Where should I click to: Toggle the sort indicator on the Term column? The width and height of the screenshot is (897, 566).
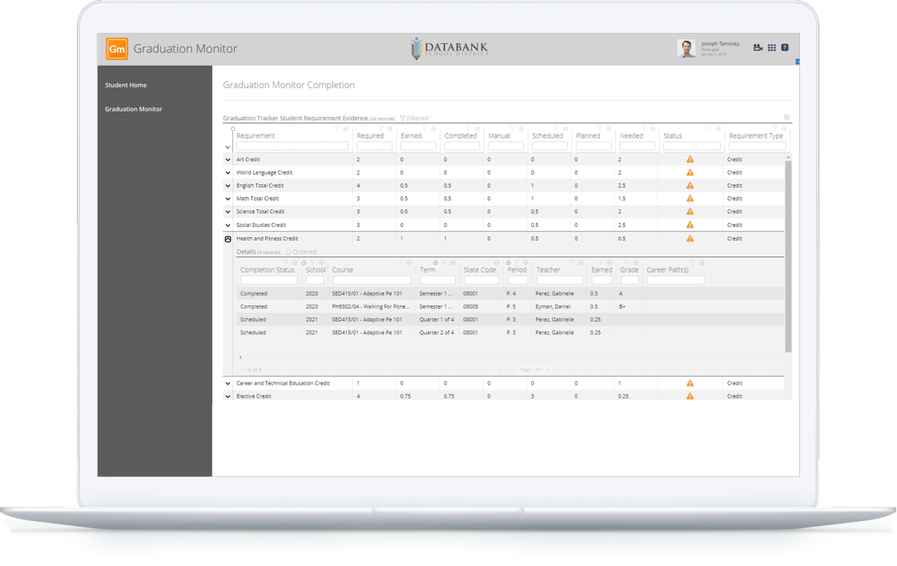point(436,262)
